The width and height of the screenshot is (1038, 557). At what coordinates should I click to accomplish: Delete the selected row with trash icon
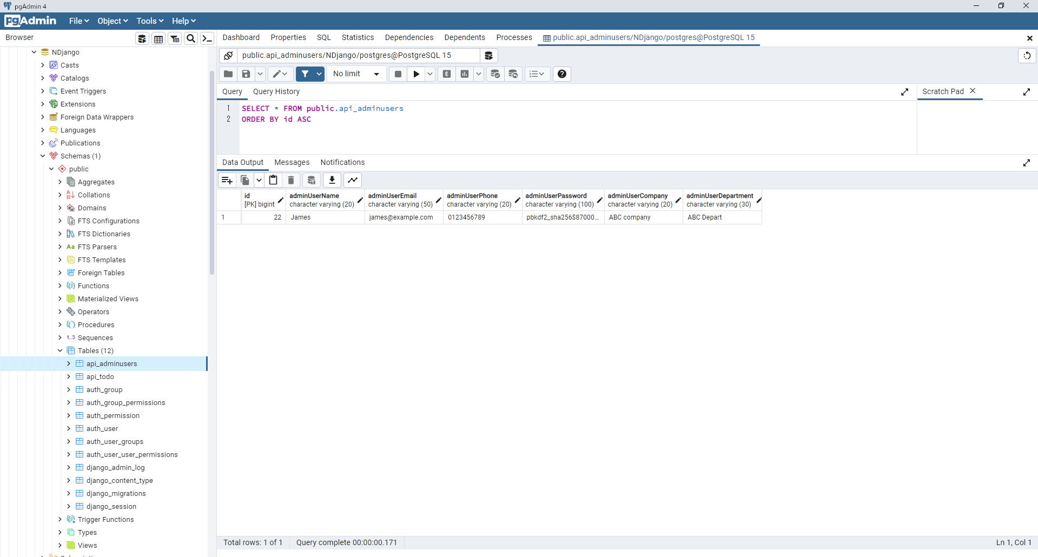click(x=291, y=180)
